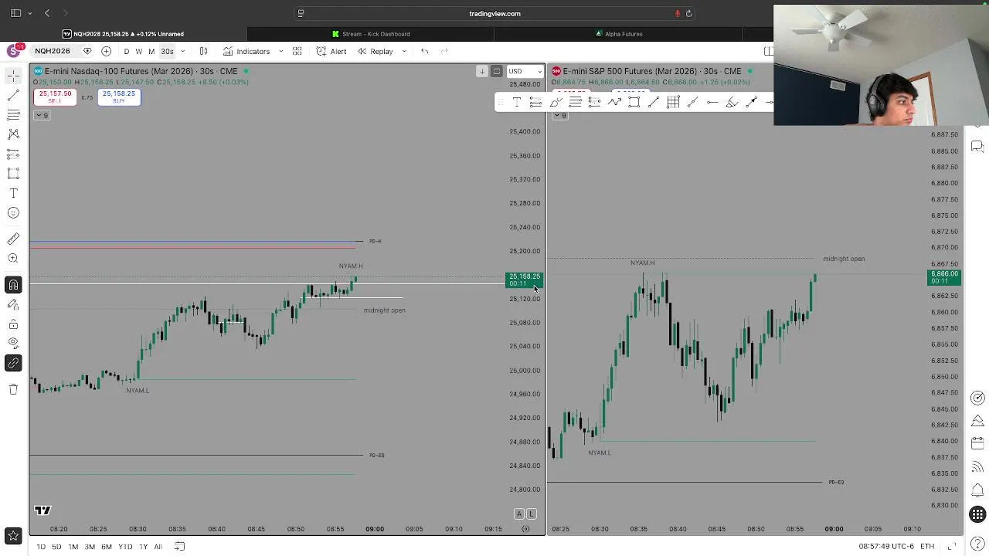
Task: Select the W weekly timeframe
Action: coord(138,51)
